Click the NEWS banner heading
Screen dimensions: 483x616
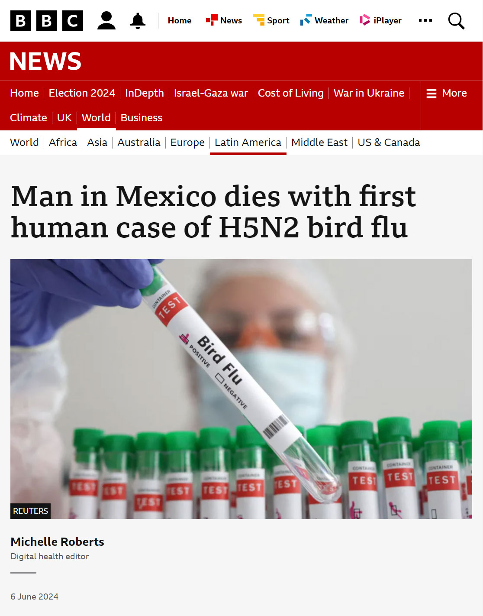45,61
